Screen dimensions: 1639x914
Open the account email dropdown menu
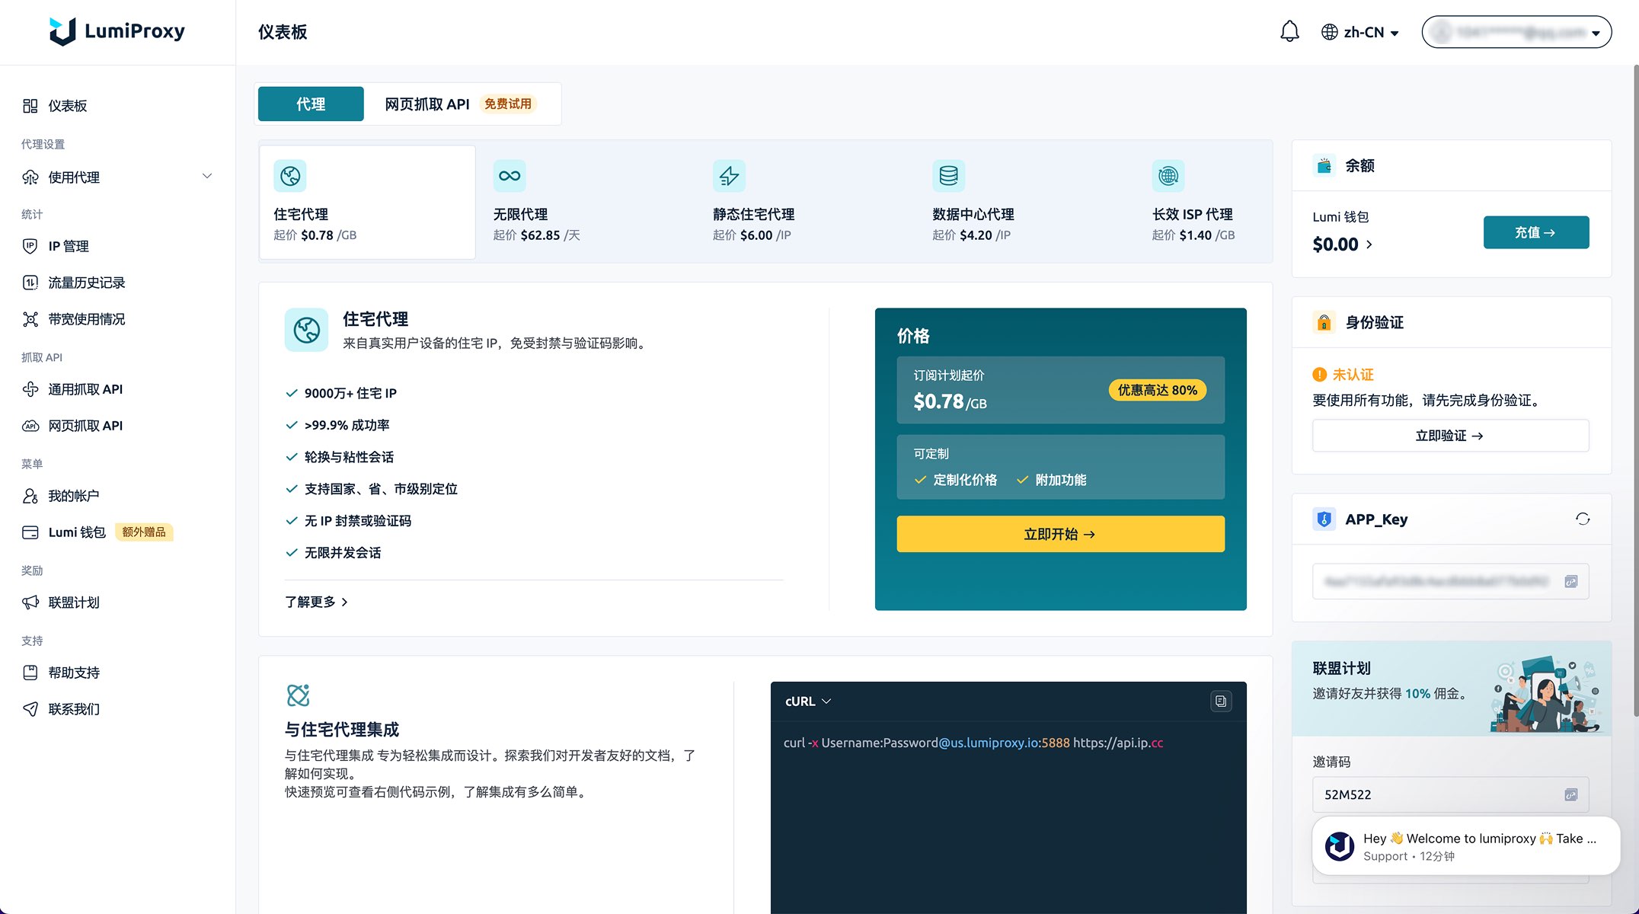click(x=1516, y=32)
